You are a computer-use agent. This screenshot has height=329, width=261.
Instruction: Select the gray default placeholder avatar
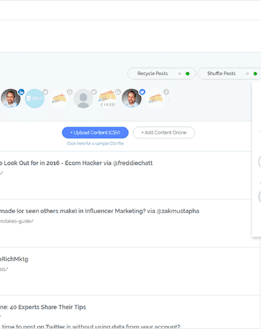[83, 98]
